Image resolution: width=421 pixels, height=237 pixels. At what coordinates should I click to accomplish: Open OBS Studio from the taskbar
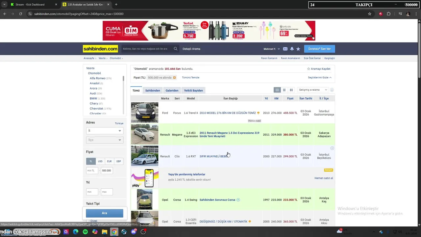(x=143, y=232)
